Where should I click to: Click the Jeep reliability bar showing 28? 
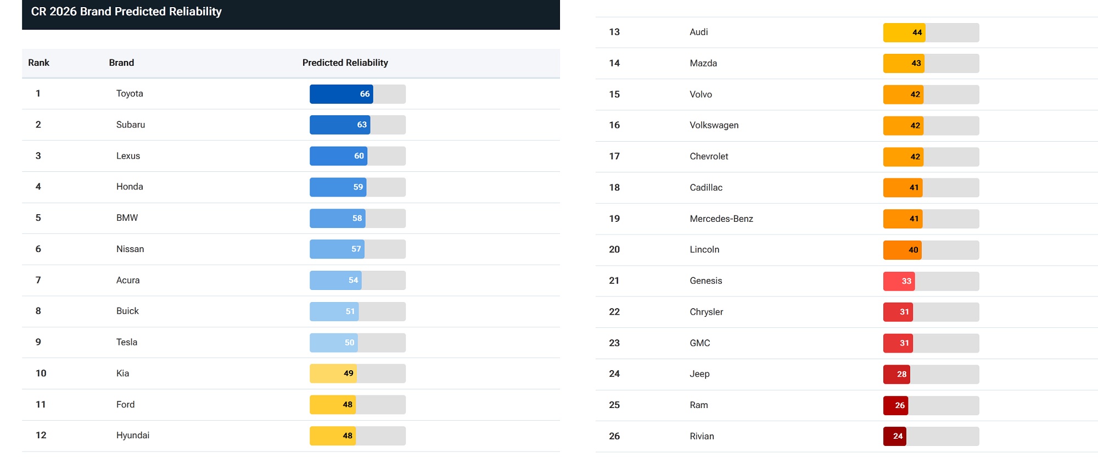(x=897, y=375)
